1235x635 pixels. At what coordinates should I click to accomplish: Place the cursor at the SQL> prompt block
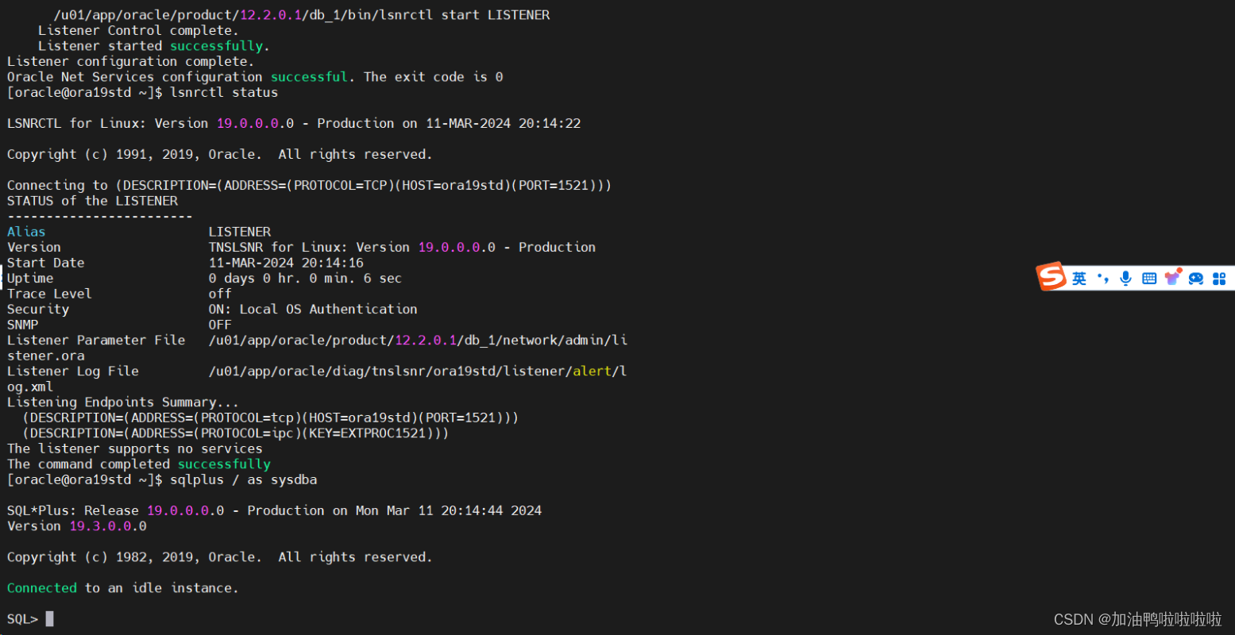49,618
